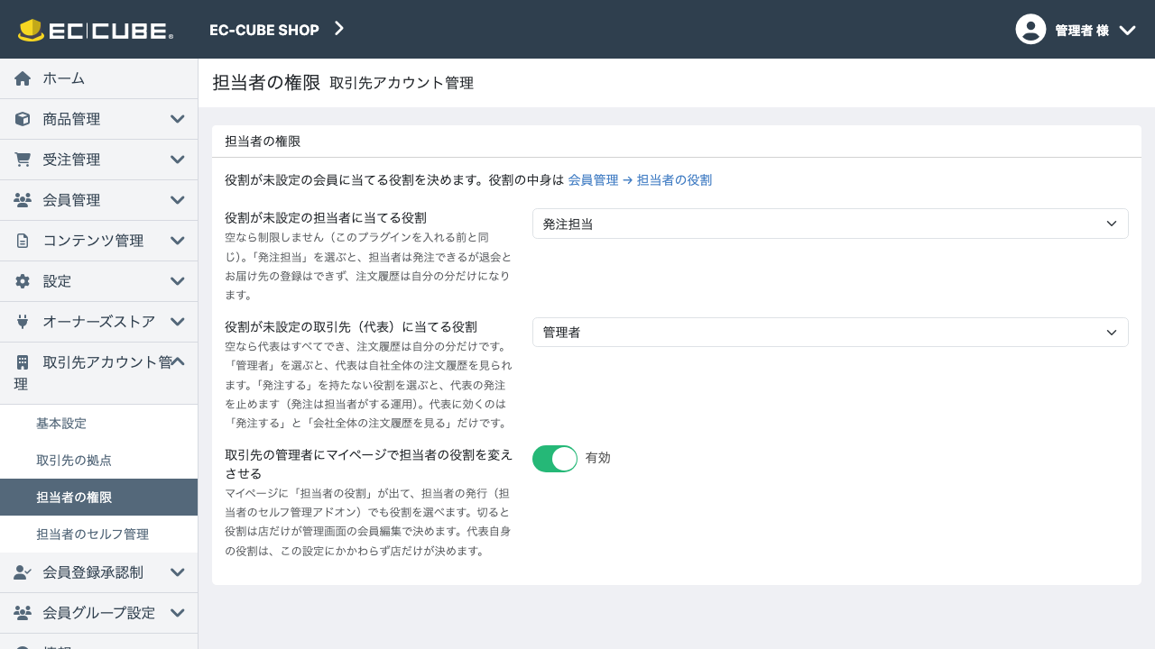Expand the 会員登録承認制 chevron
The height and width of the screenshot is (649, 1155).
(178, 572)
